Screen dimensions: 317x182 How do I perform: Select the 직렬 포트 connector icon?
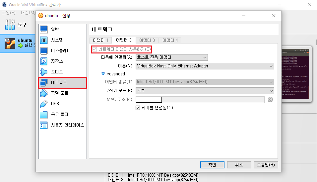click(44, 93)
